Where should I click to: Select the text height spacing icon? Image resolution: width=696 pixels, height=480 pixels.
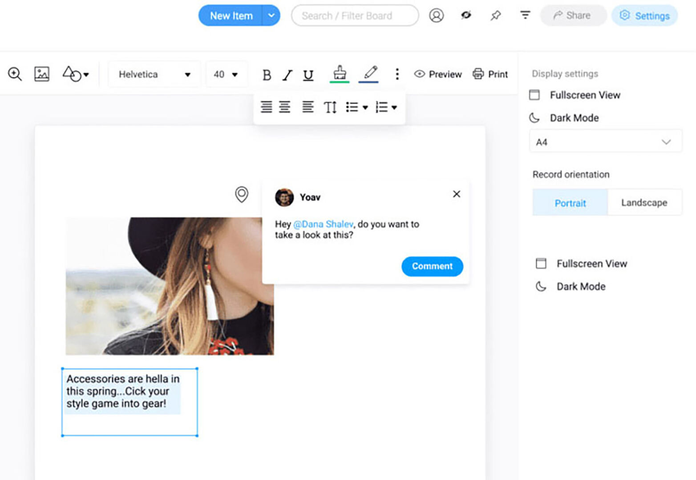[330, 107]
